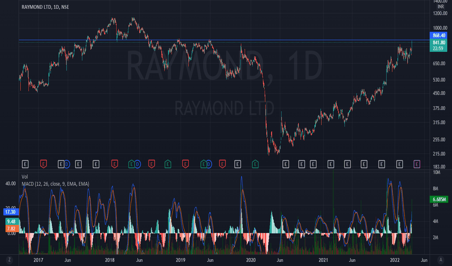Click the 530.00 price axis tick

pos(439,80)
